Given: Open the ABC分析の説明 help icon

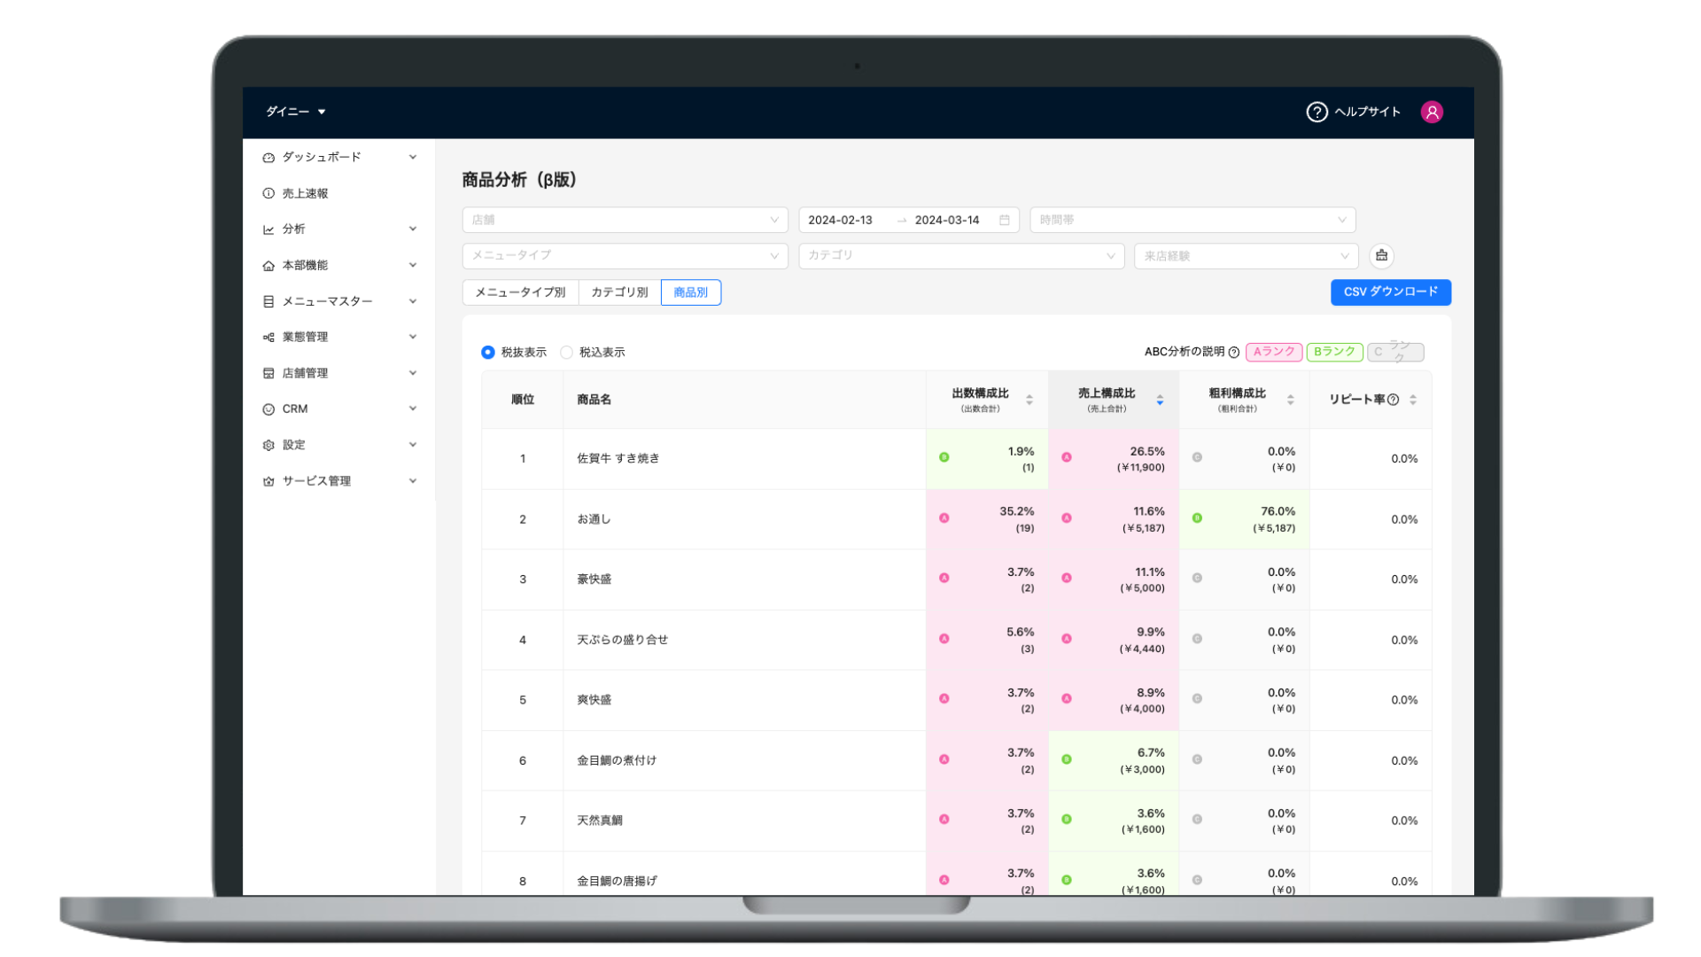Looking at the screenshot, I should 1234,352.
